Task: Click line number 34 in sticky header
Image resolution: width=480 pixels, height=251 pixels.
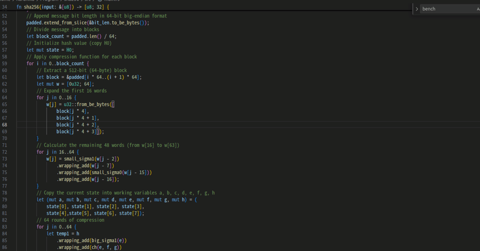Action: point(4,7)
